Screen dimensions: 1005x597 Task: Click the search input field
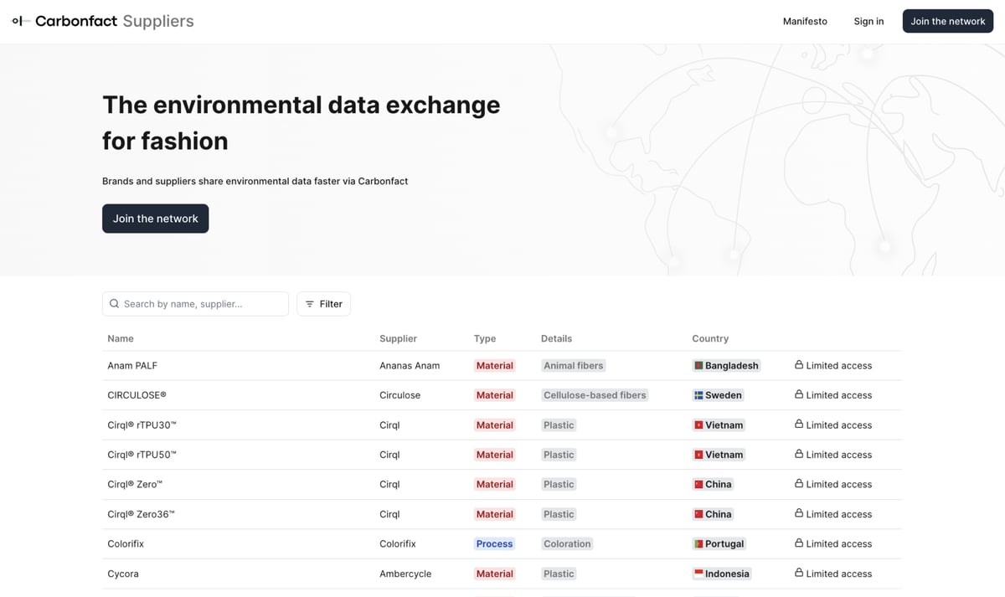[x=201, y=303]
